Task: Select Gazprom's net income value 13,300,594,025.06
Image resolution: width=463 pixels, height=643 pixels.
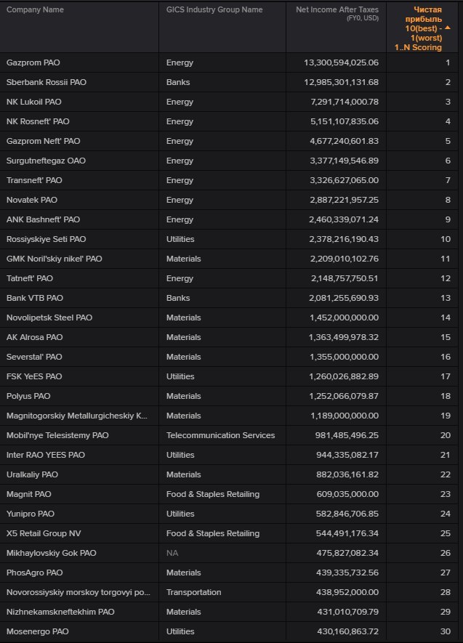Action: [x=341, y=62]
